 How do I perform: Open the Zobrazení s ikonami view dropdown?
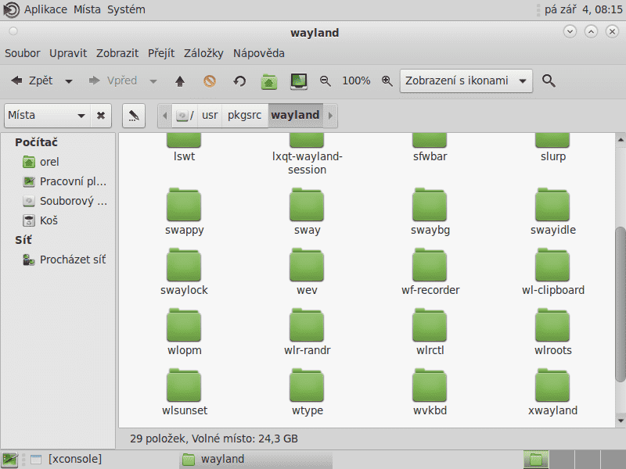[x=466, y=81]
